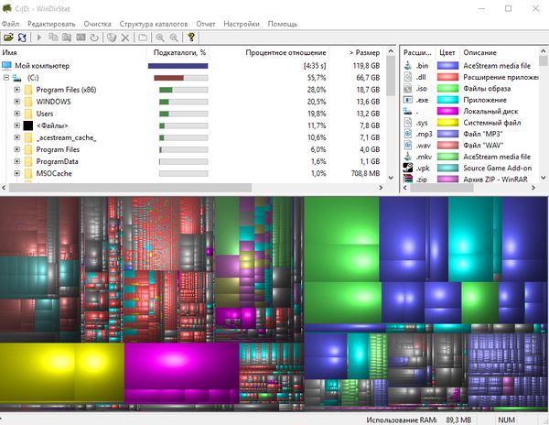Click the yellow color swatch for .sys
Screen dimensions: 549x425
point(447,121)
